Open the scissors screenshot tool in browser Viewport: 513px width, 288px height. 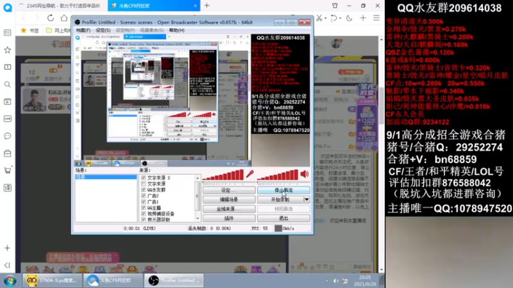(x=319, y=18)
